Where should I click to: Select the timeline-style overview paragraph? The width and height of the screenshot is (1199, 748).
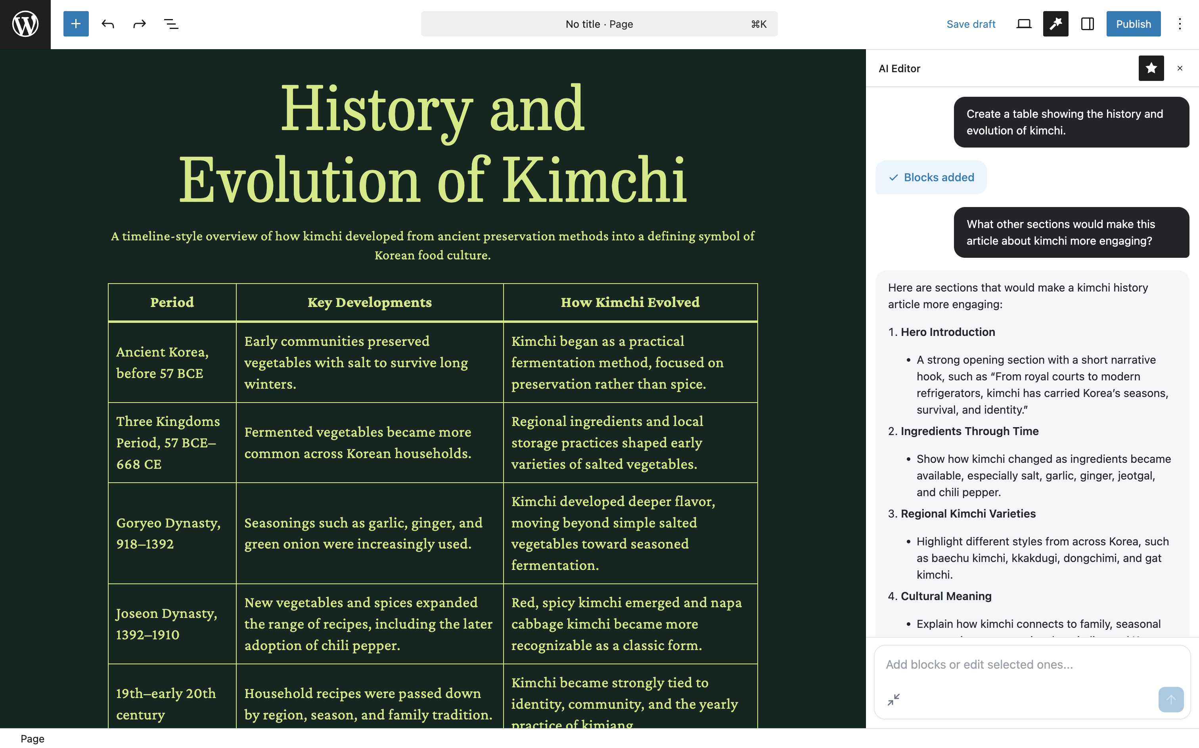(433, 245)
